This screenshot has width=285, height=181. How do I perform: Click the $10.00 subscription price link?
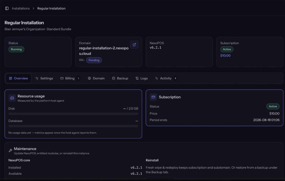coord(226,55)
